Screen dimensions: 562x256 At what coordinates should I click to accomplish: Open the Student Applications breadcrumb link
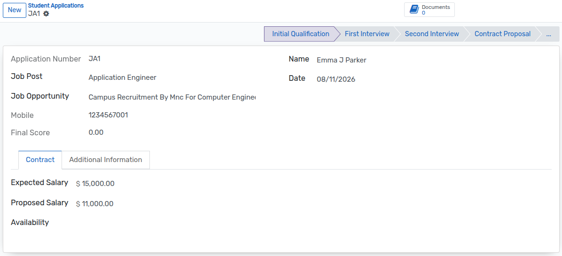click(56, 6)
